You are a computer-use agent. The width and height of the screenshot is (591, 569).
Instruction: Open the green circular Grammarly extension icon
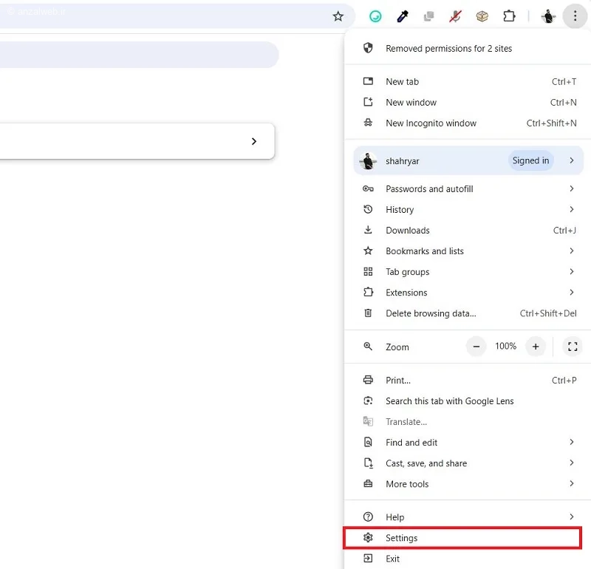point(375,16)
